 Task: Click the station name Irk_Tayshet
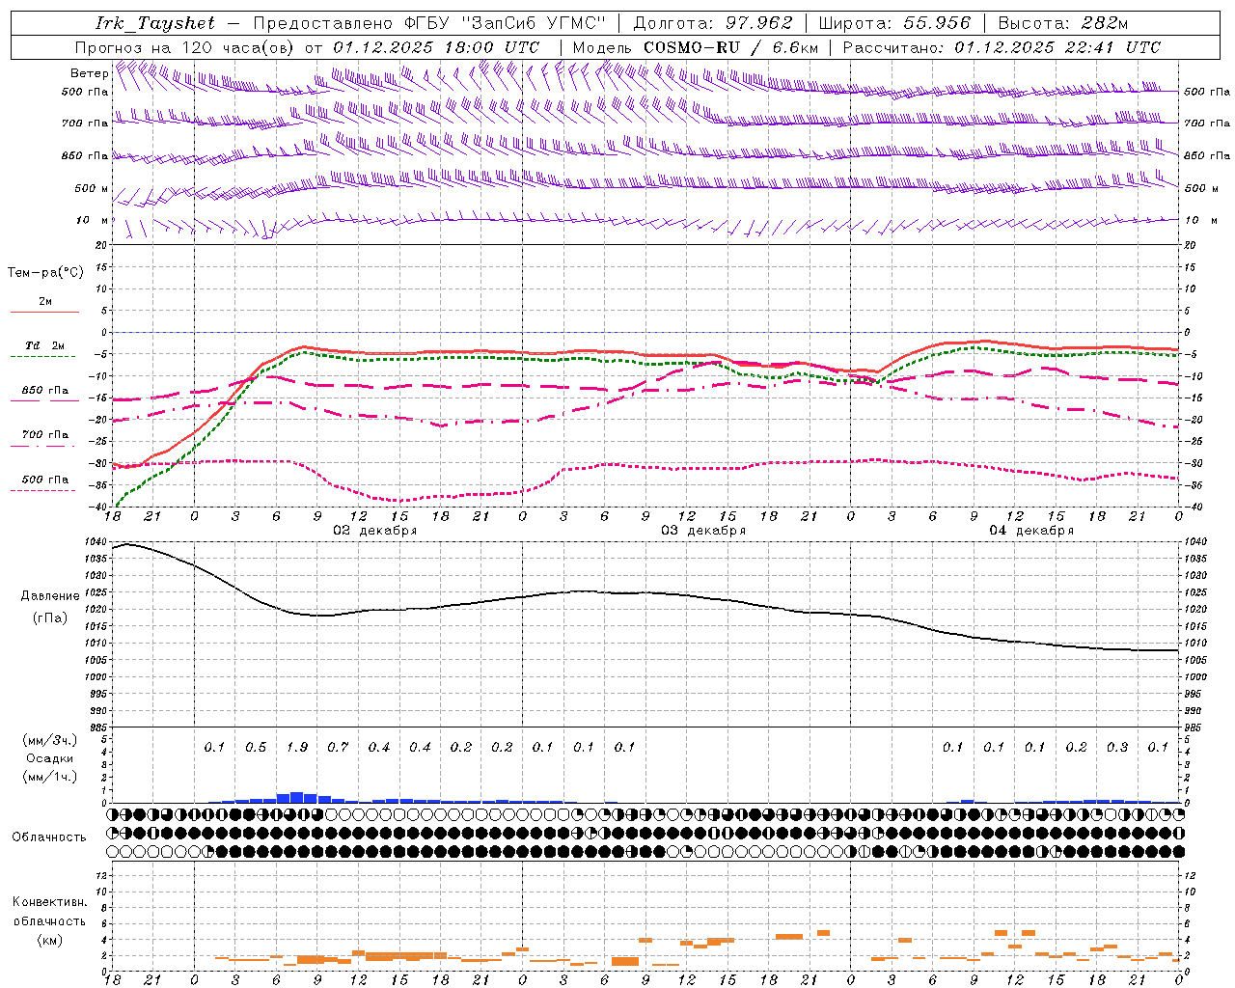[x=155, y=23]
